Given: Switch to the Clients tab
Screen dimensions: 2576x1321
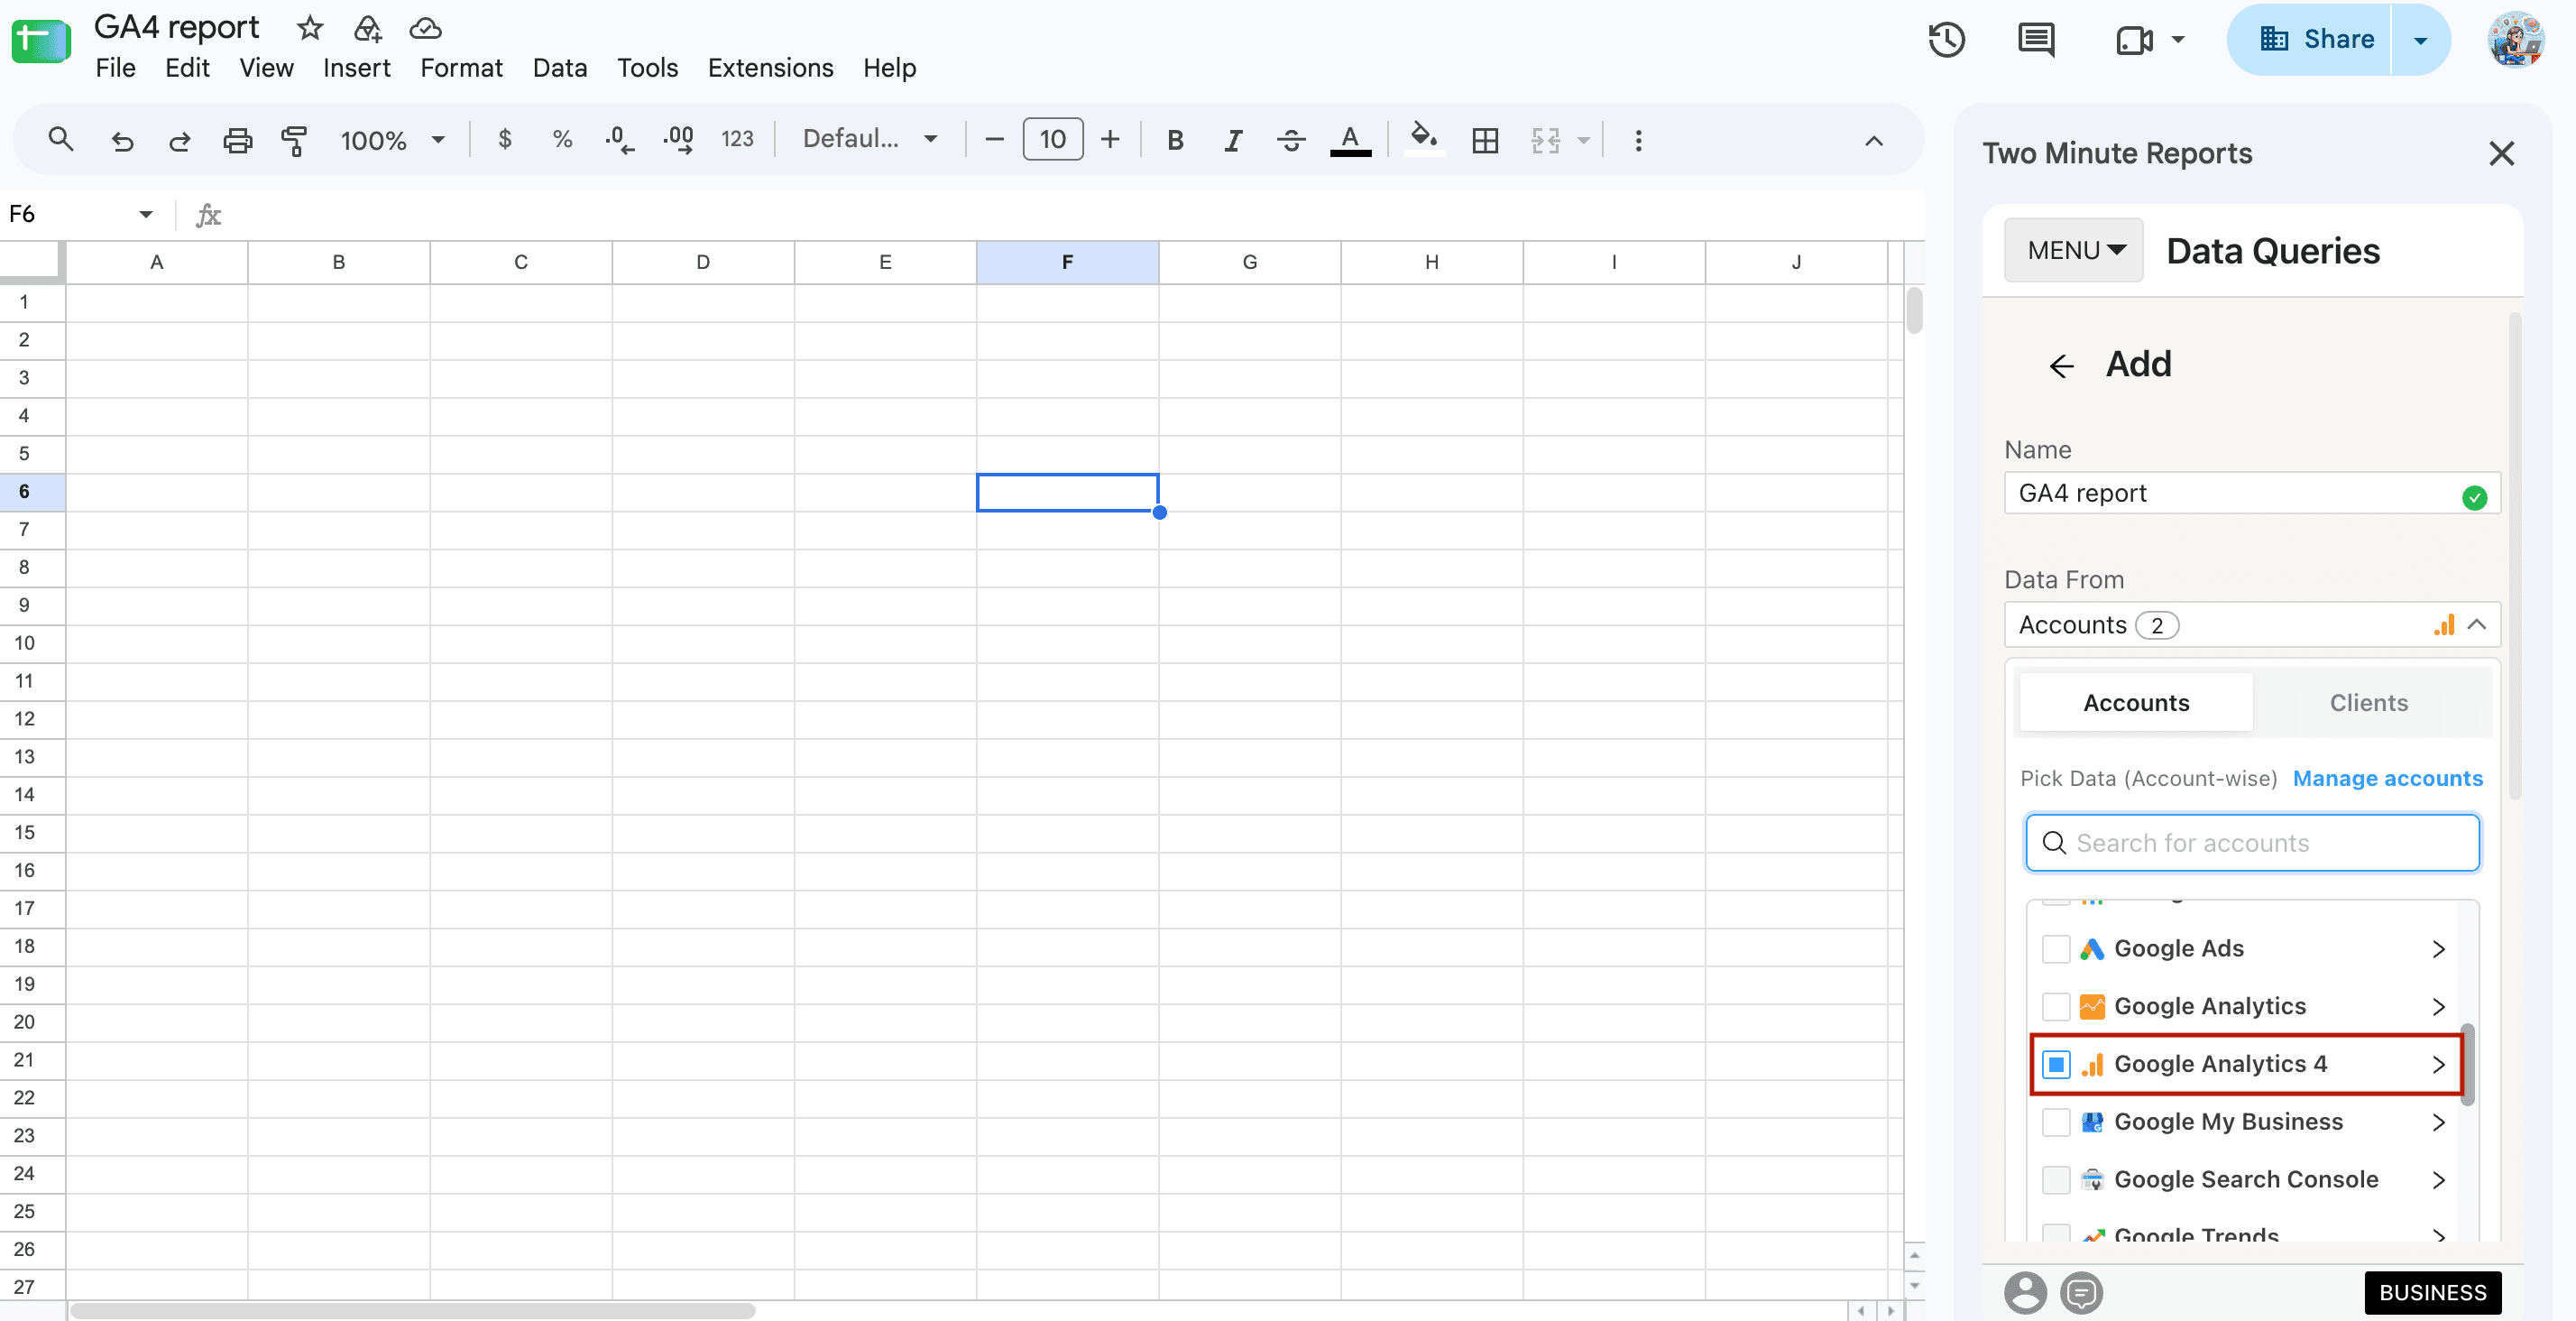Looking at the screenshot, I should click(x=2368, y=703).
